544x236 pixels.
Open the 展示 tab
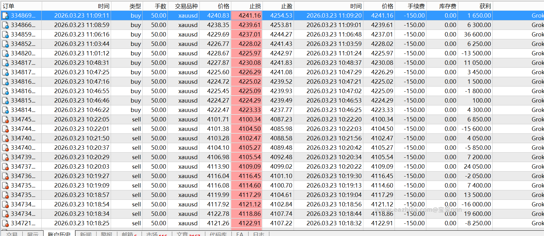(33, 234)
